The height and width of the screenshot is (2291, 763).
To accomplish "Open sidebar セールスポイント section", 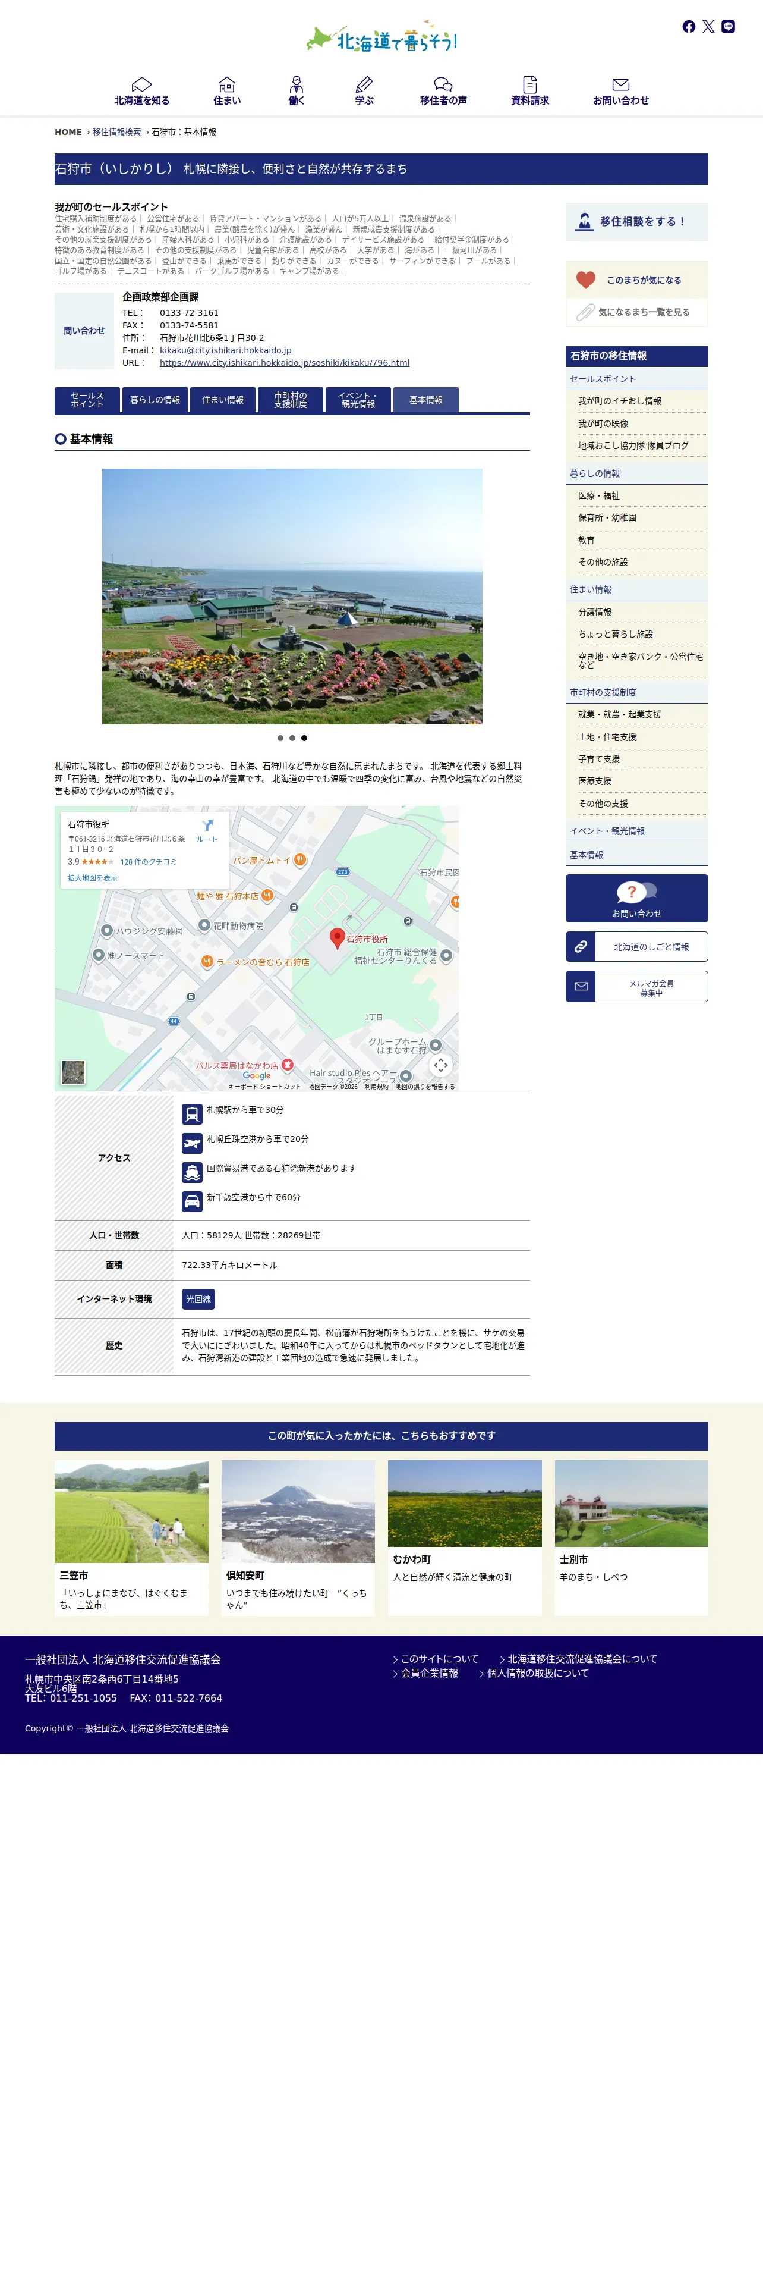I will click(637, 379).
